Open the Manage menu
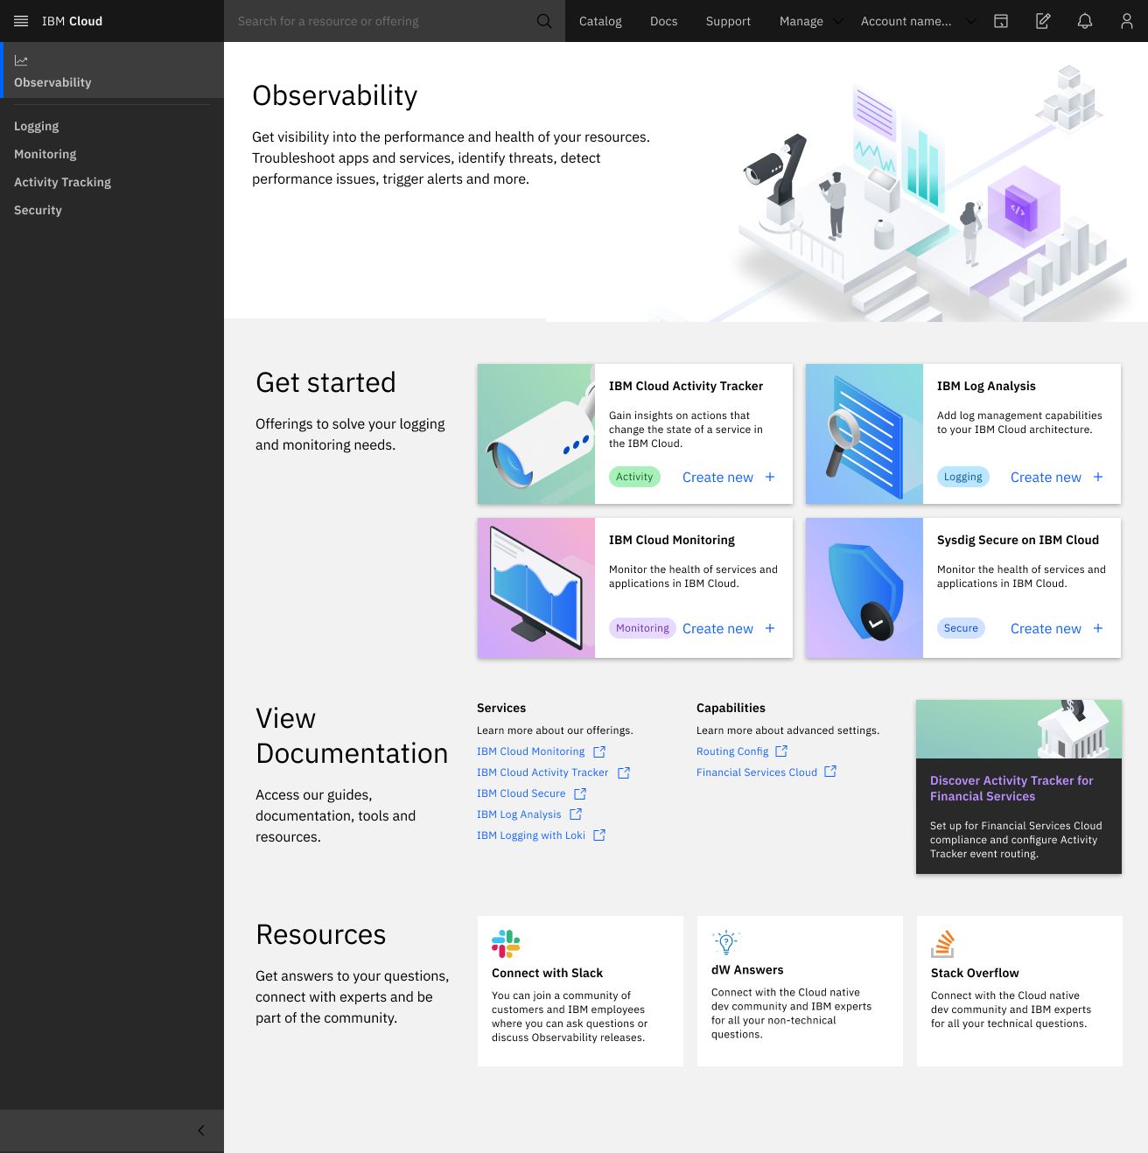Image resolution: width=1148 pixels, height=1153 pixels. point(801,21)
